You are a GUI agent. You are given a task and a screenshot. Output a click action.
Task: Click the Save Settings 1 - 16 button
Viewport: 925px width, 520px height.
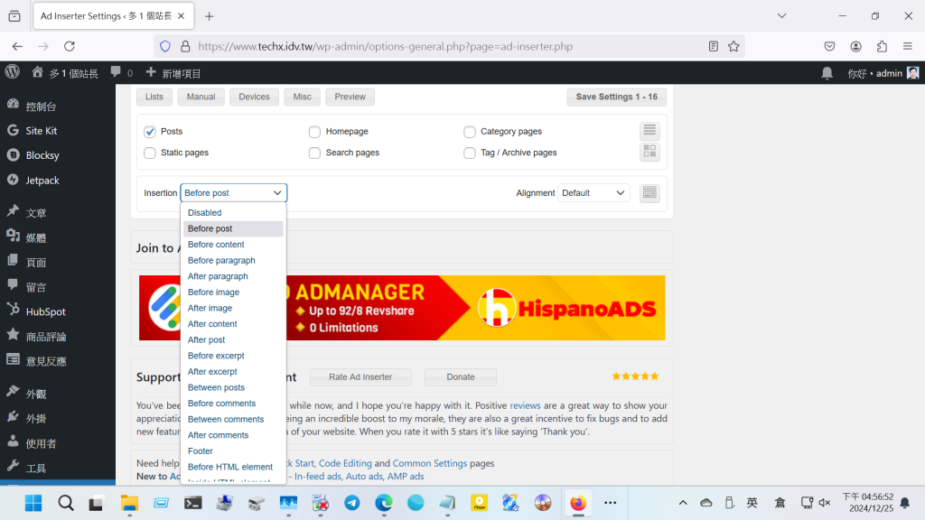616,97
